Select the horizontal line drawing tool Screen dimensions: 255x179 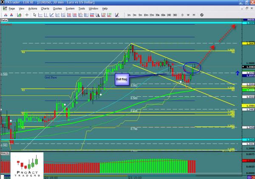(x=40, y=15)
